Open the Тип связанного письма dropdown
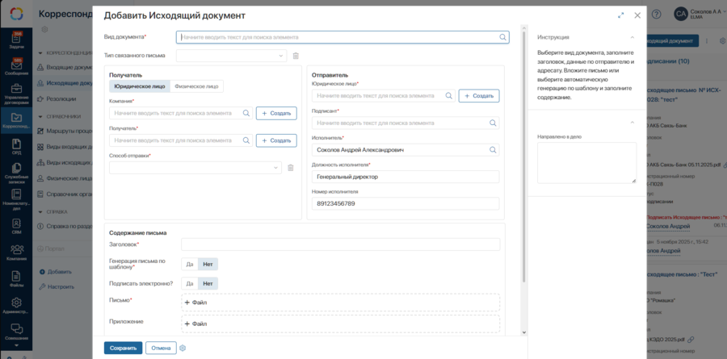 [x=231, y=56]
